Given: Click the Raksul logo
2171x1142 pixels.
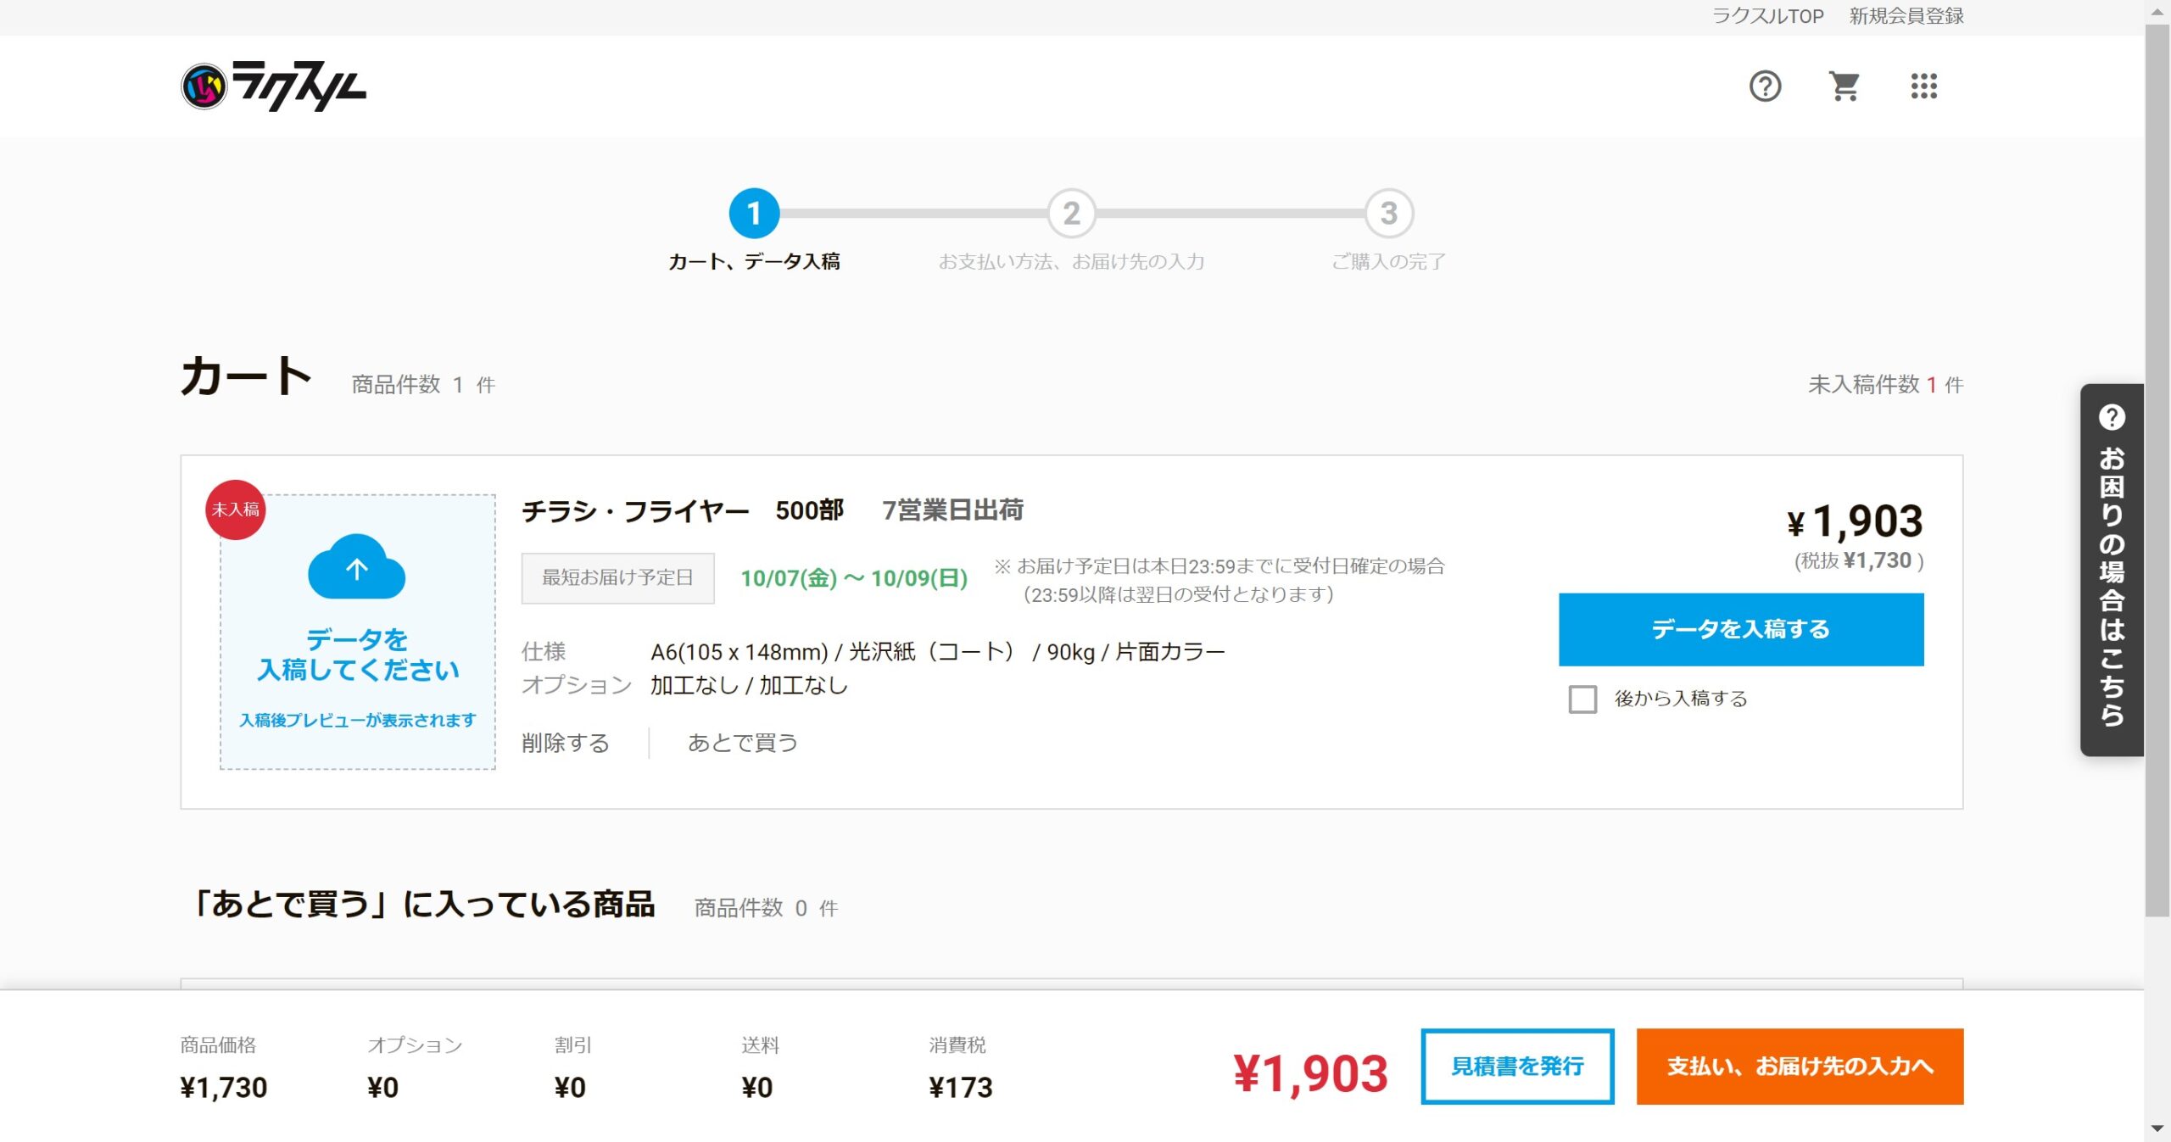Looking at the screenshot, I should (273, 86).
